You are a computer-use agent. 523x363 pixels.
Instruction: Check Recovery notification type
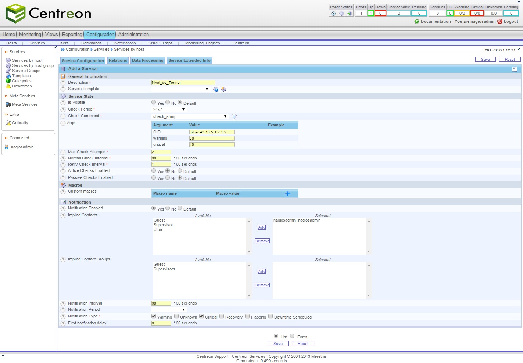[x=222, y=316]
